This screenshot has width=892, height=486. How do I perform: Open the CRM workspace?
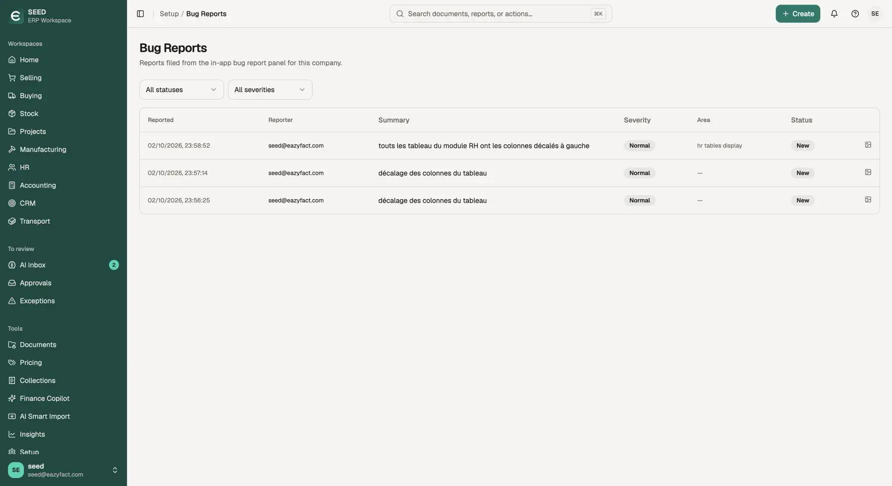pos(63,203)
